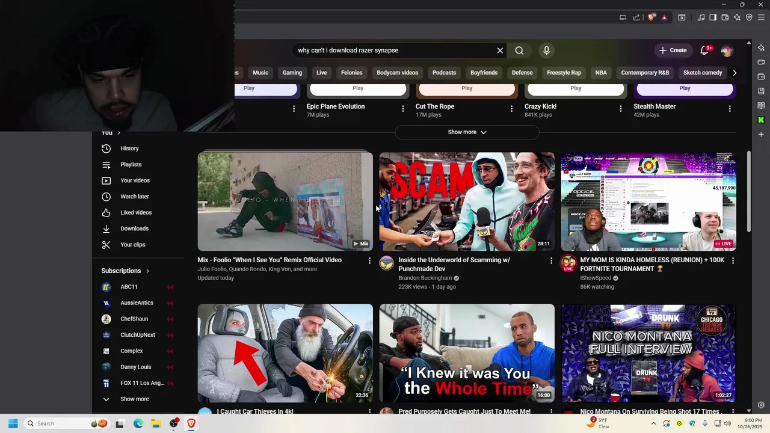770x433 pixels.
Task: Open the green K icon in Brave sidebar
Action: pyautogui.click(x=761, y=120)
